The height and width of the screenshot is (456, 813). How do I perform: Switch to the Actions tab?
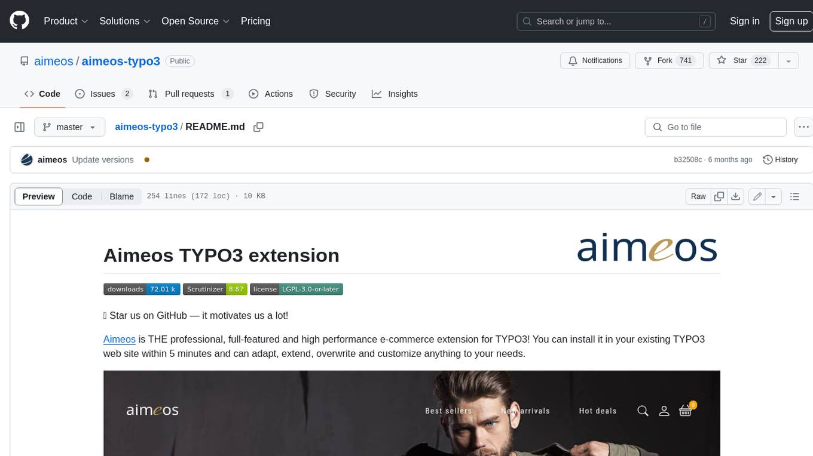(x=271, y=94)
